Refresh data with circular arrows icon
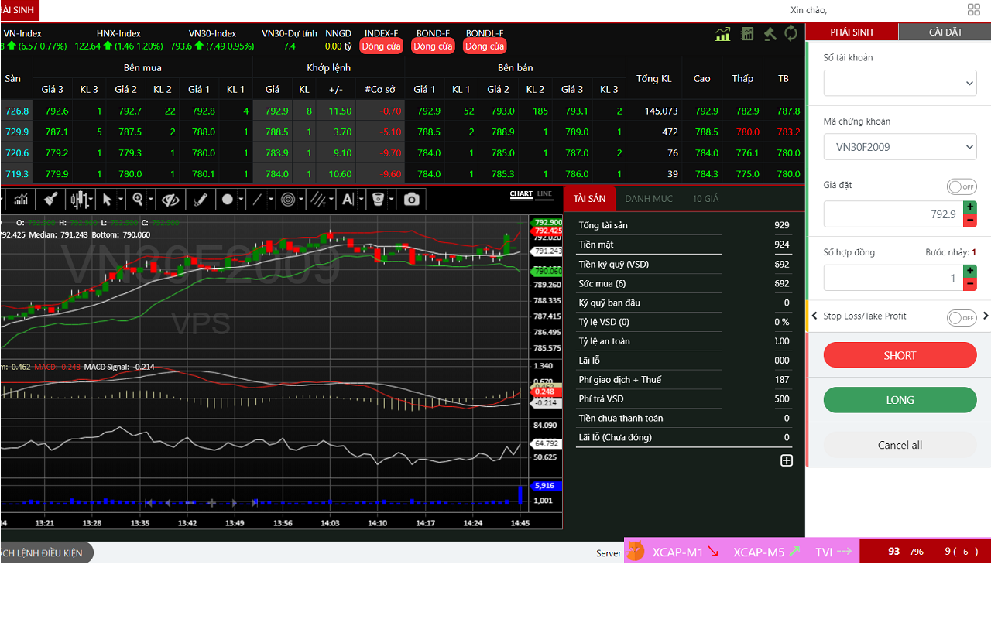991x619 pixels. click(x=791, y=34)
